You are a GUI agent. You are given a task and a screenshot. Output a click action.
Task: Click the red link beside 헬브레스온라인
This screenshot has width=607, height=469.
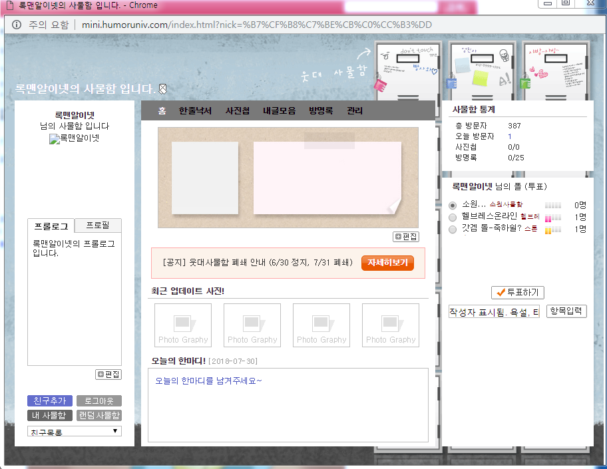click(x=530, y=216)
